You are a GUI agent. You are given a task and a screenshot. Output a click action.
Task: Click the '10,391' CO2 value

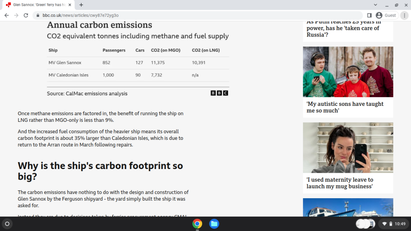199,62
